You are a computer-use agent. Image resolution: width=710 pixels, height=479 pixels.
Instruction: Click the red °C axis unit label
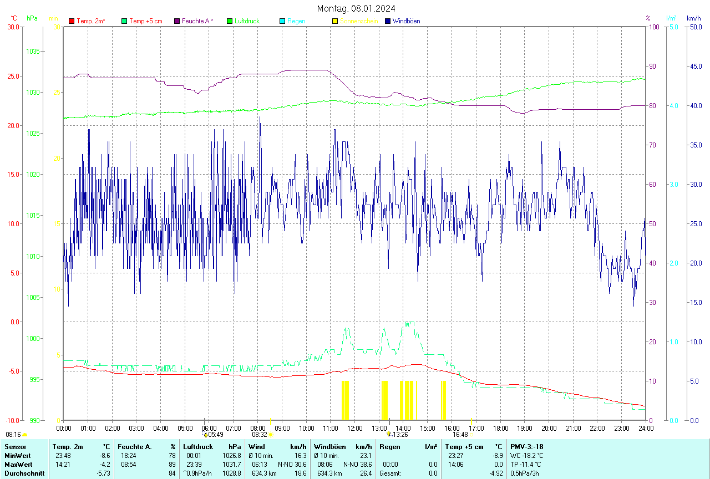click(x=14, y=18)
